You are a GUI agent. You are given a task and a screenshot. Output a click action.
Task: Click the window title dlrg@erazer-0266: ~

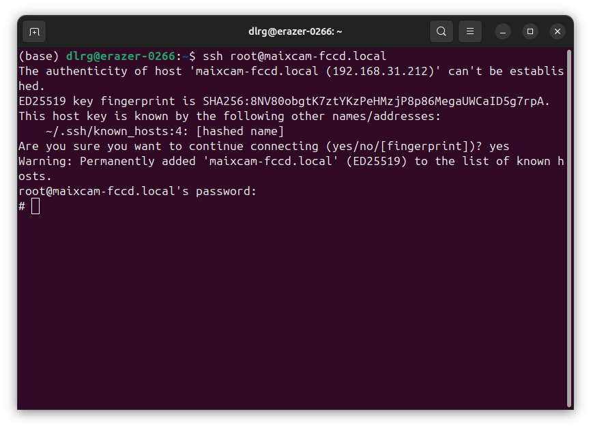pyautogui.click(x=295, y=31)
